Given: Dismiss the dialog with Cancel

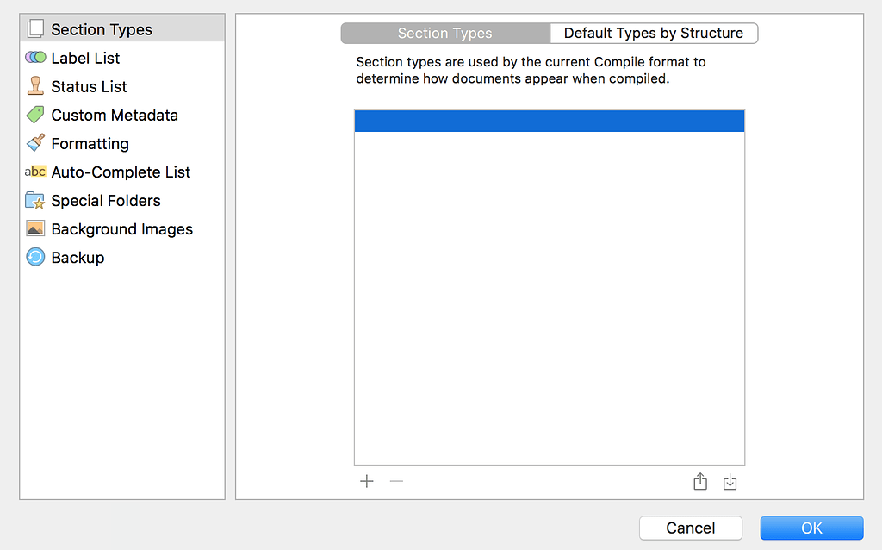Looking at the screenshot, I should coord(690,528).
